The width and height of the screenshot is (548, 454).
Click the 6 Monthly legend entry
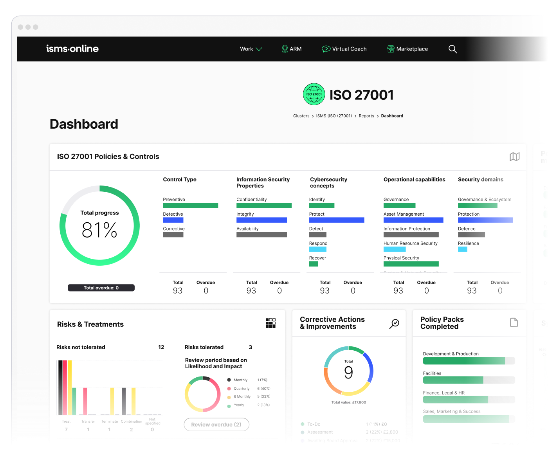coord(249,396)
